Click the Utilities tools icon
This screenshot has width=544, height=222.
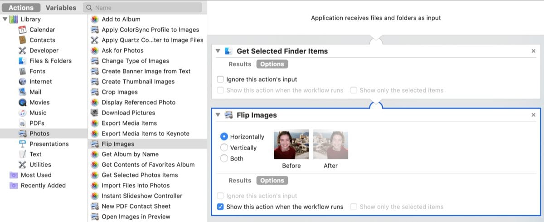coord(22,165)
